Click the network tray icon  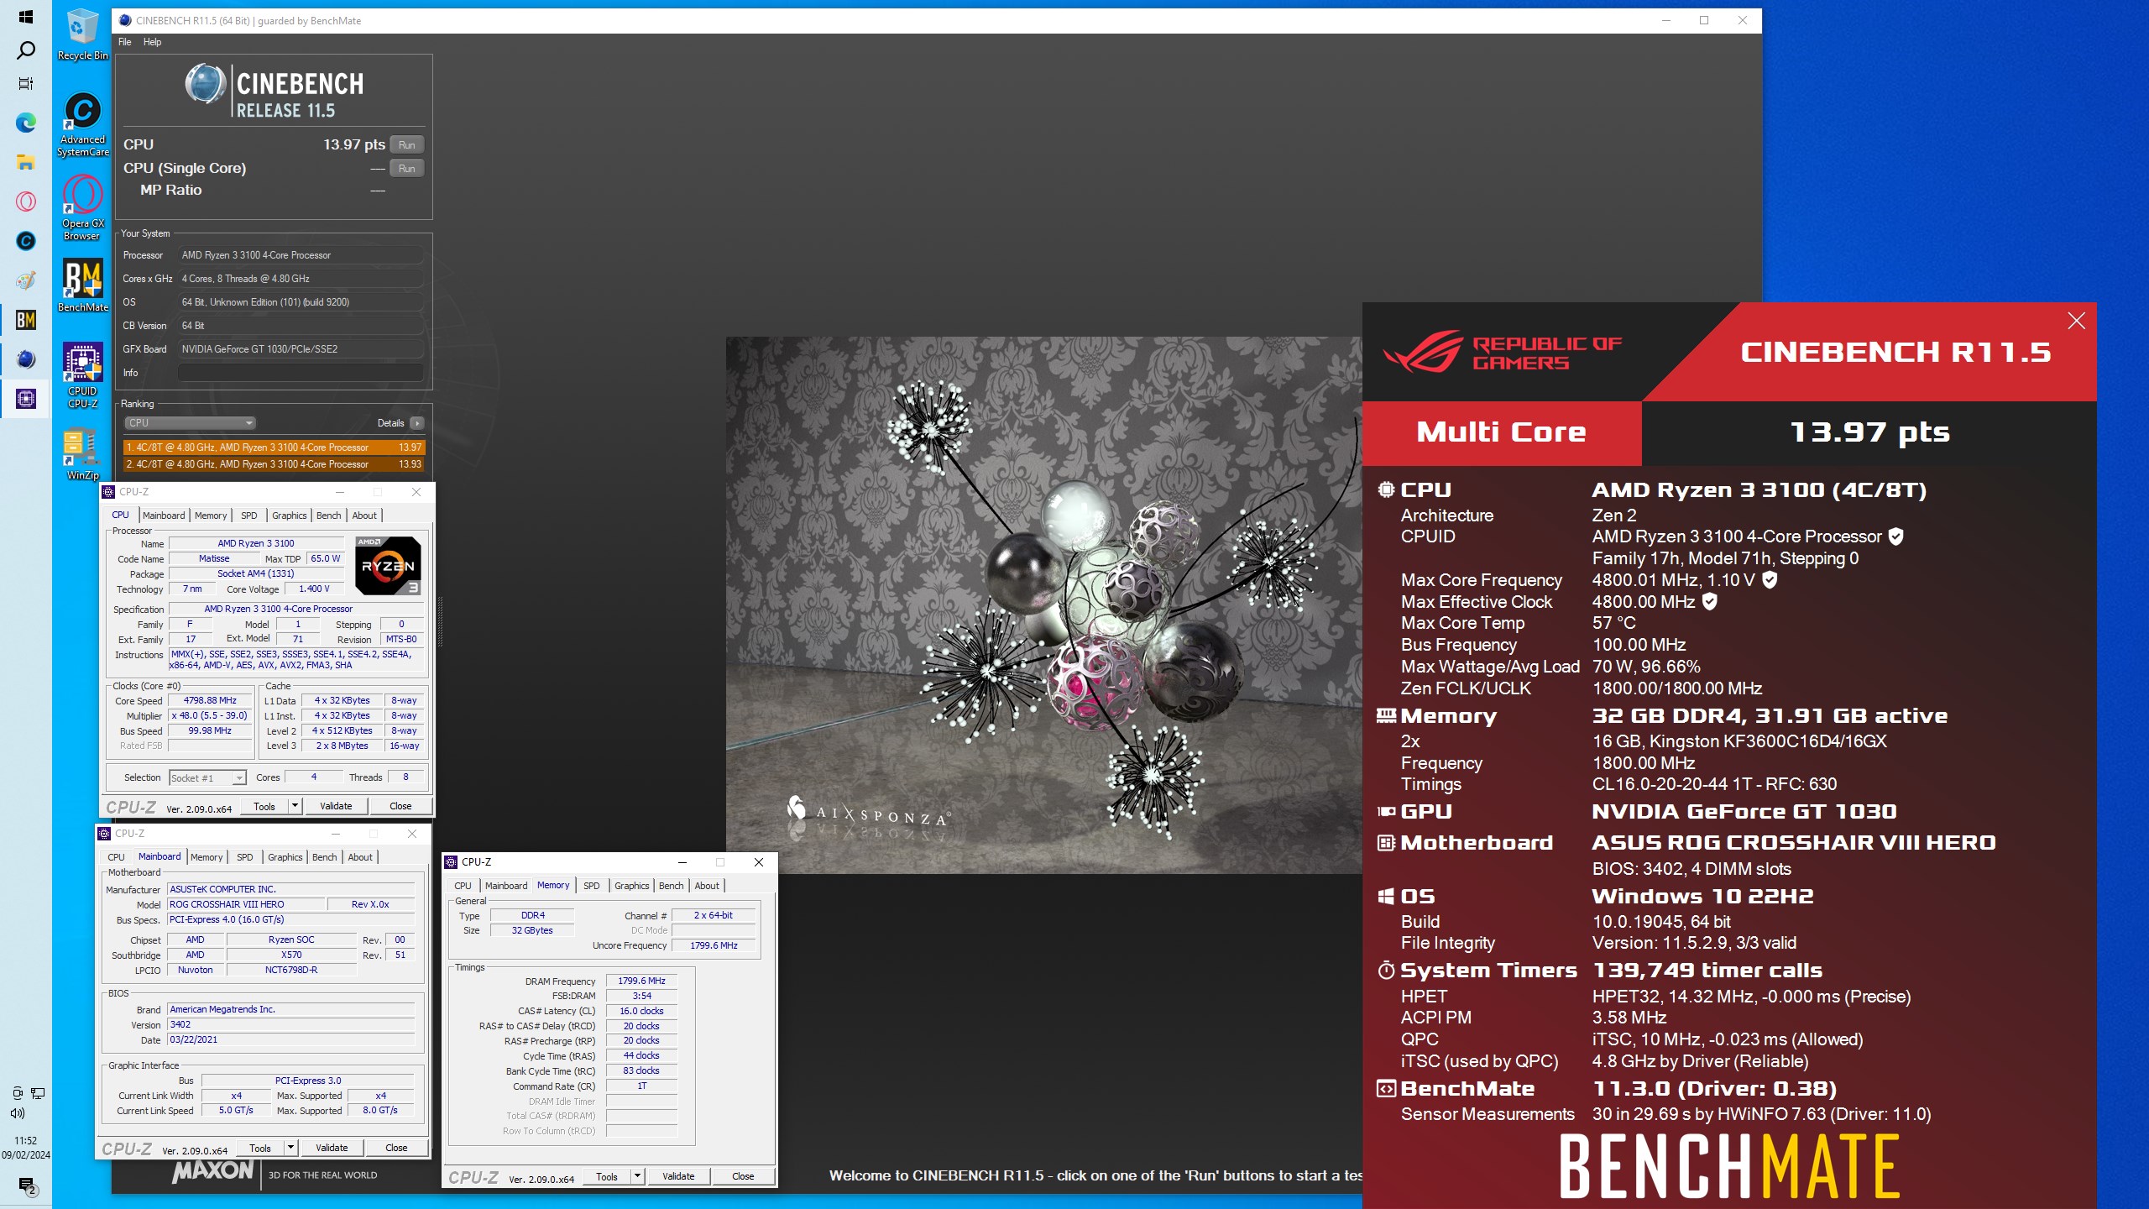pyautogui.click(x=38, y=1093)
